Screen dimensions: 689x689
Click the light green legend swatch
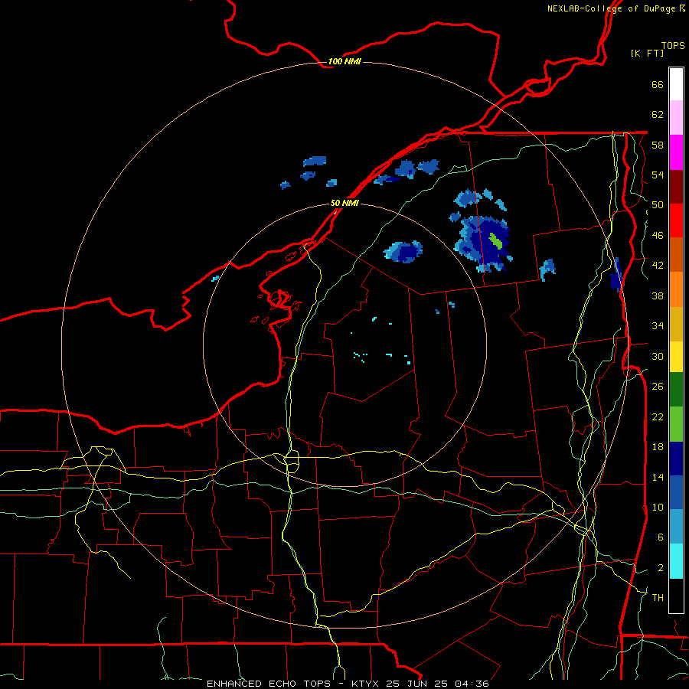[x=676, y=424]
